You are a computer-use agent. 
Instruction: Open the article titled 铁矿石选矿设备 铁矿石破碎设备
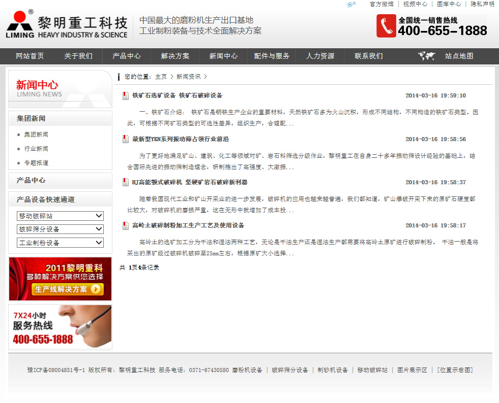[177, 95]
